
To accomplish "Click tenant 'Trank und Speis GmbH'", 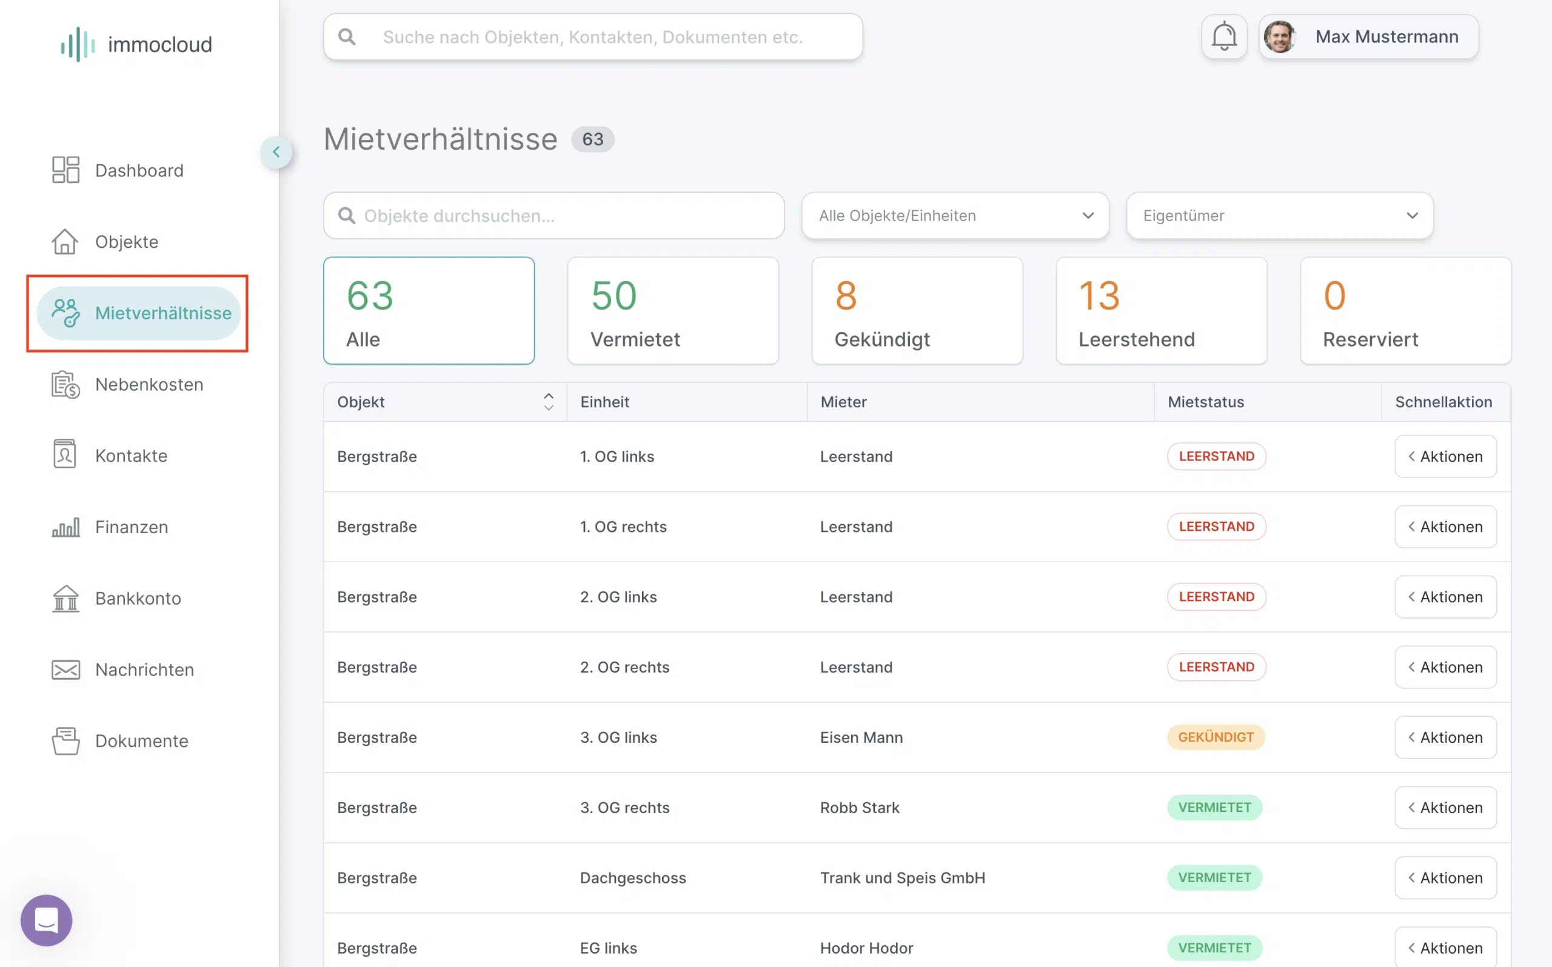I will [903, 878].
